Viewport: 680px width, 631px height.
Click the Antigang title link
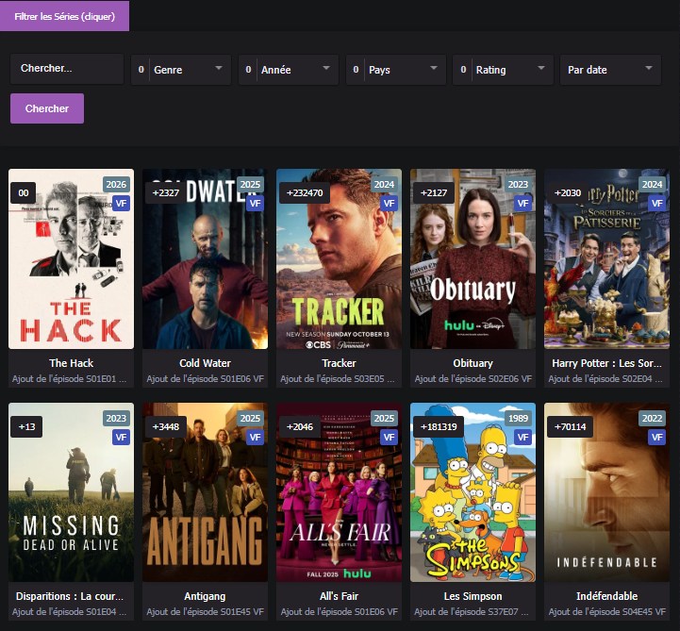pyautogui.click(x=205, y=596)
